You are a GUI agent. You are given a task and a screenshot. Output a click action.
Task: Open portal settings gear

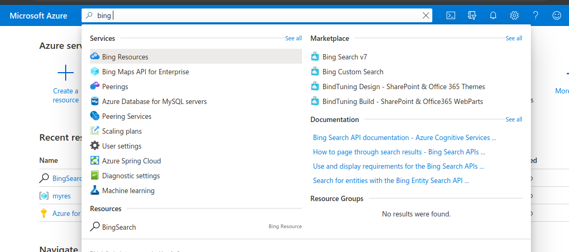point(514,15)
